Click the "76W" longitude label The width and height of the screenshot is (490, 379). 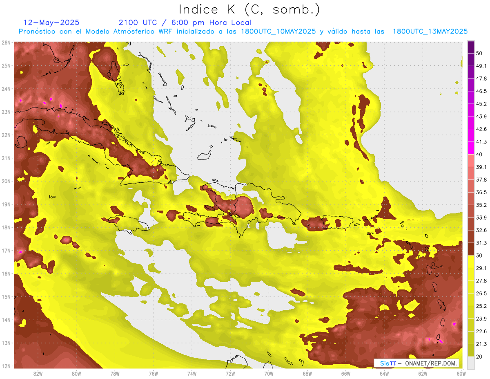(x=153, y=373)
